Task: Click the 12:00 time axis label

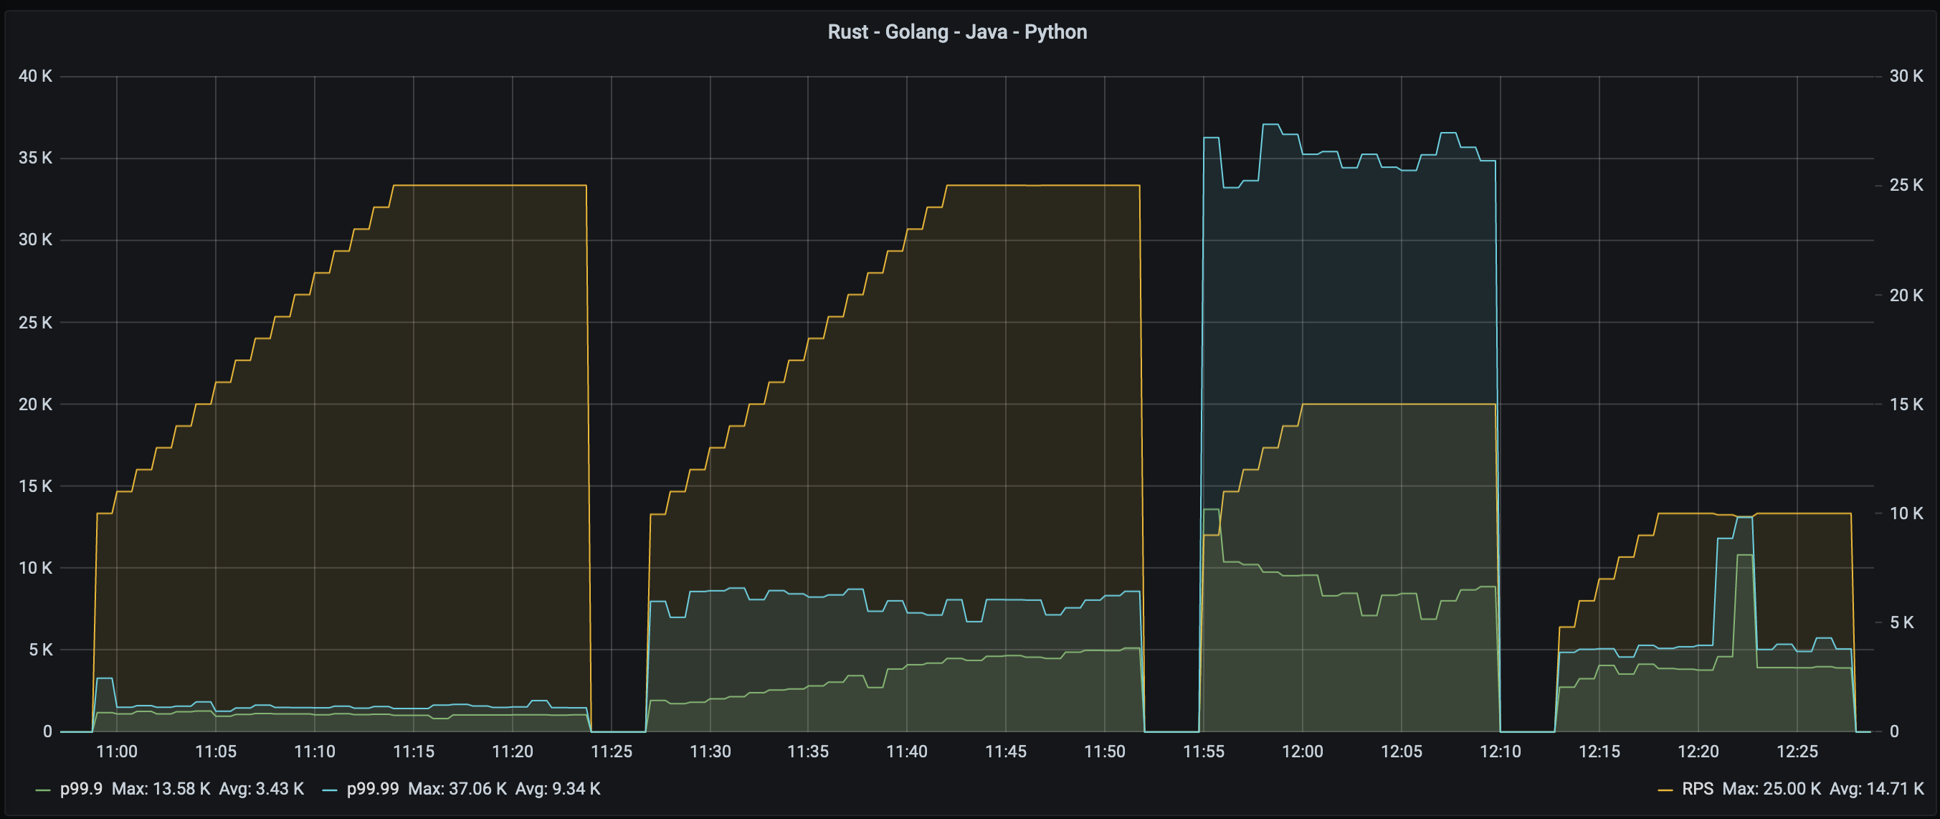Action: coord(1302,751)
